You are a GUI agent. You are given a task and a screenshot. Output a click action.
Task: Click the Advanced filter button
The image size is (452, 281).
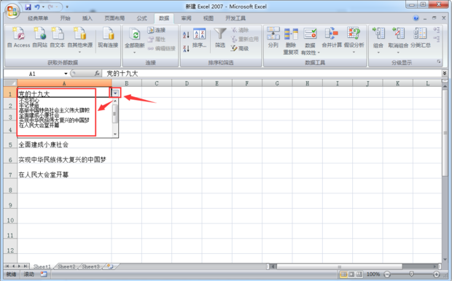[x=240, y=48]
